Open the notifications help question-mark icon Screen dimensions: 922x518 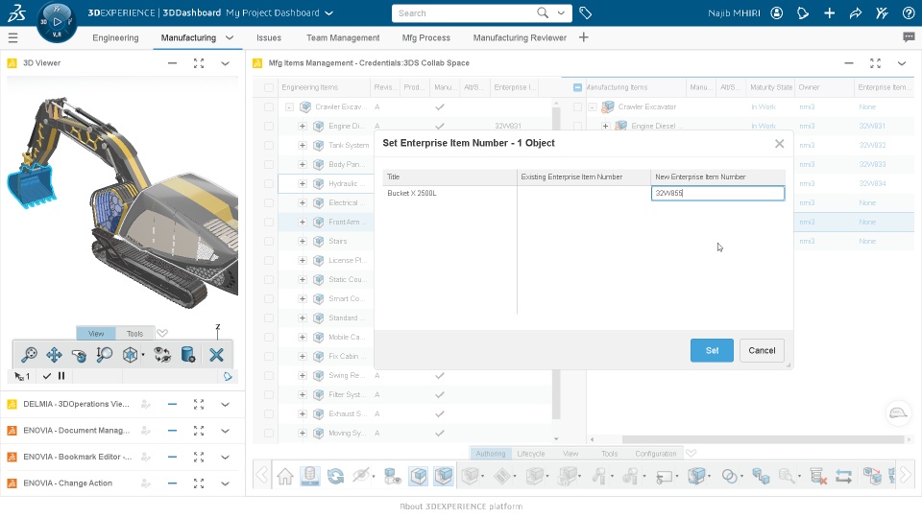pos(908,12)
